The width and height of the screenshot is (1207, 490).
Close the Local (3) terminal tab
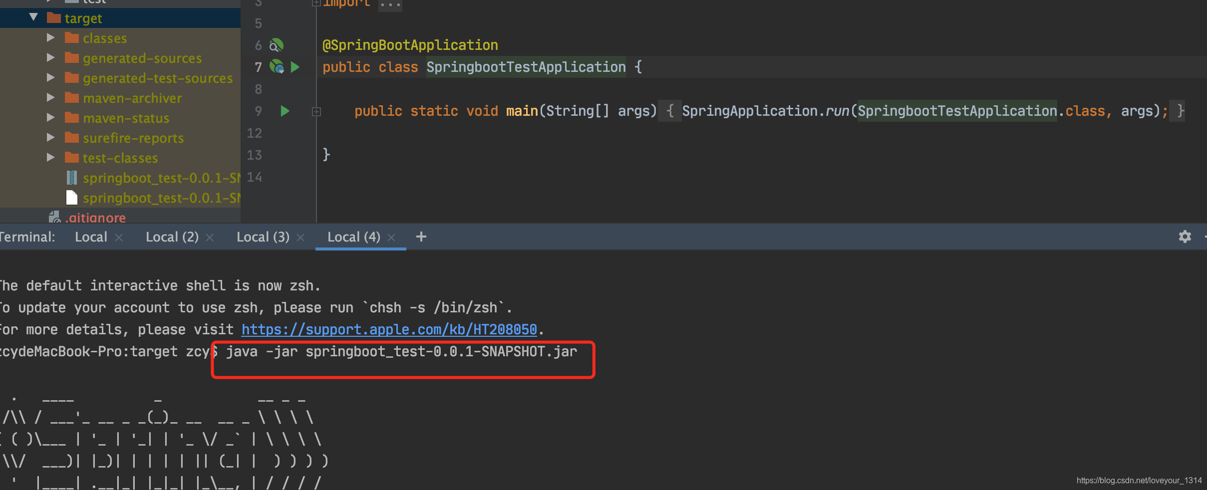[301, 238]
